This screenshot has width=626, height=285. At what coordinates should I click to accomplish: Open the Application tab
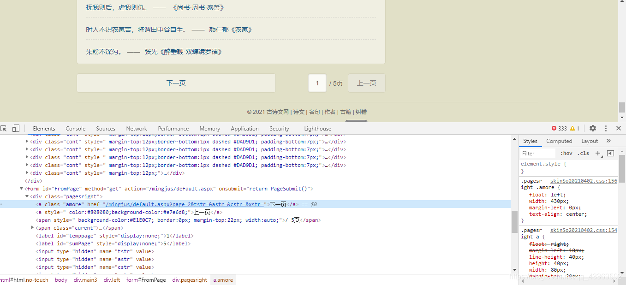244,129
